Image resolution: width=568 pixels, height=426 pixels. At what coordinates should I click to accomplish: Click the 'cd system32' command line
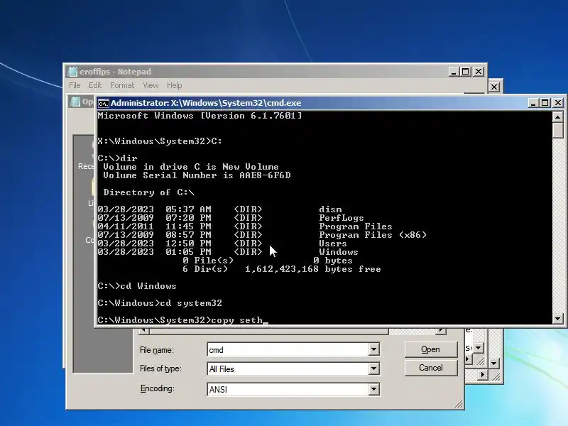(x=160, y=303)
